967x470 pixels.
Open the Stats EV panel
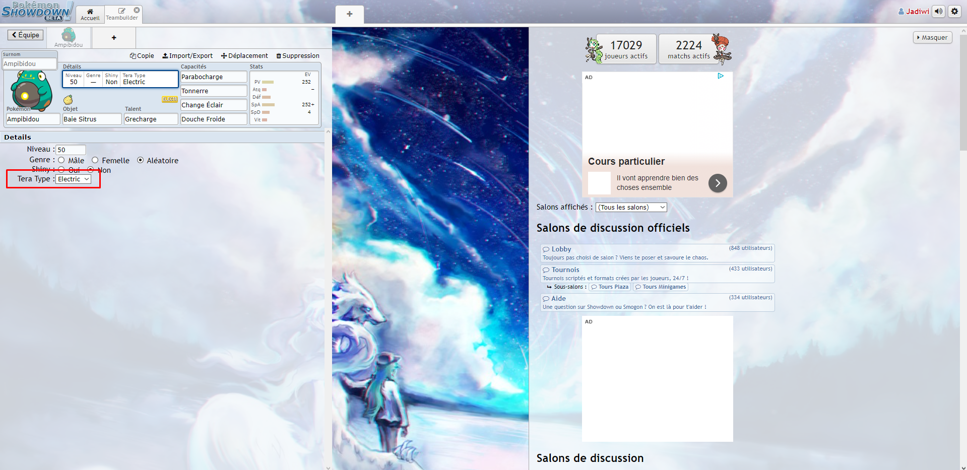[x=284, y=97]
